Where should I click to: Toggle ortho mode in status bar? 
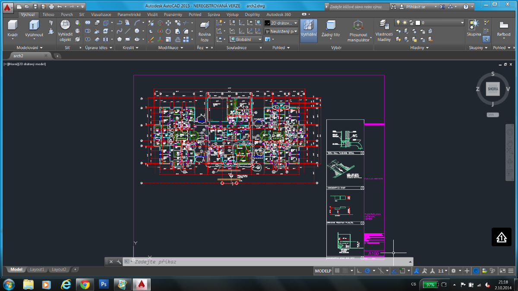click(359, 271)
